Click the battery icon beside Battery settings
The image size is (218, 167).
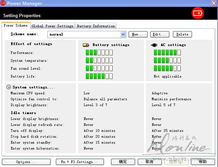tap(86, 45)
